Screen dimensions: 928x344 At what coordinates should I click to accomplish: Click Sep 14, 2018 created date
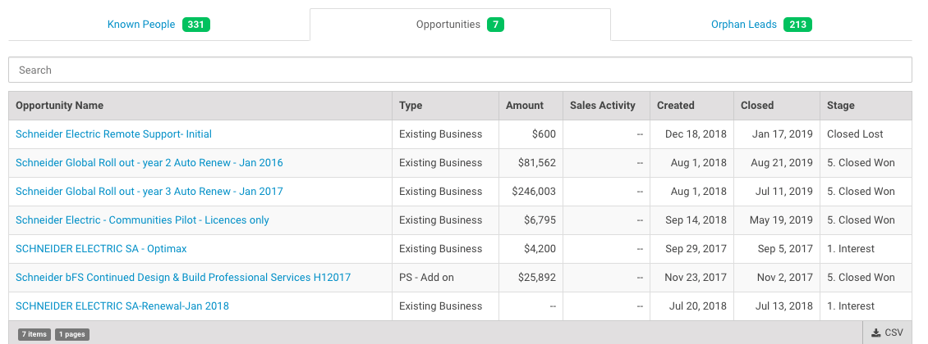click(x=696, y=220)
